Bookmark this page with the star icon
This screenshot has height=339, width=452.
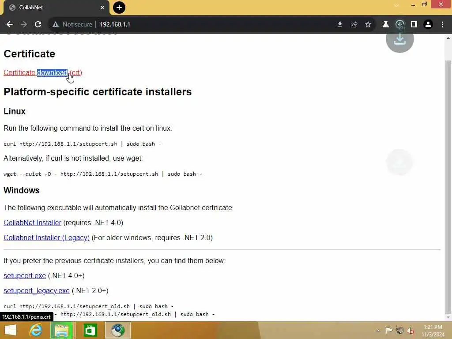(368, 25)
